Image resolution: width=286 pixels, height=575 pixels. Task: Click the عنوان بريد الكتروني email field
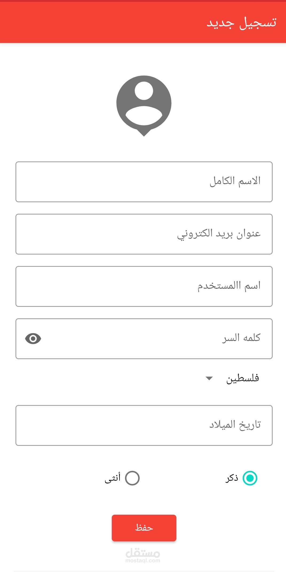(x=144, y=234)
